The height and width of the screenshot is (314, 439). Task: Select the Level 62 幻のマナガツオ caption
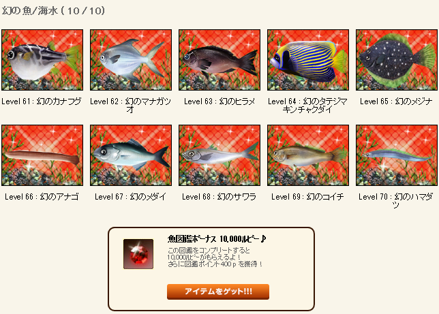(x=130, y=105)
